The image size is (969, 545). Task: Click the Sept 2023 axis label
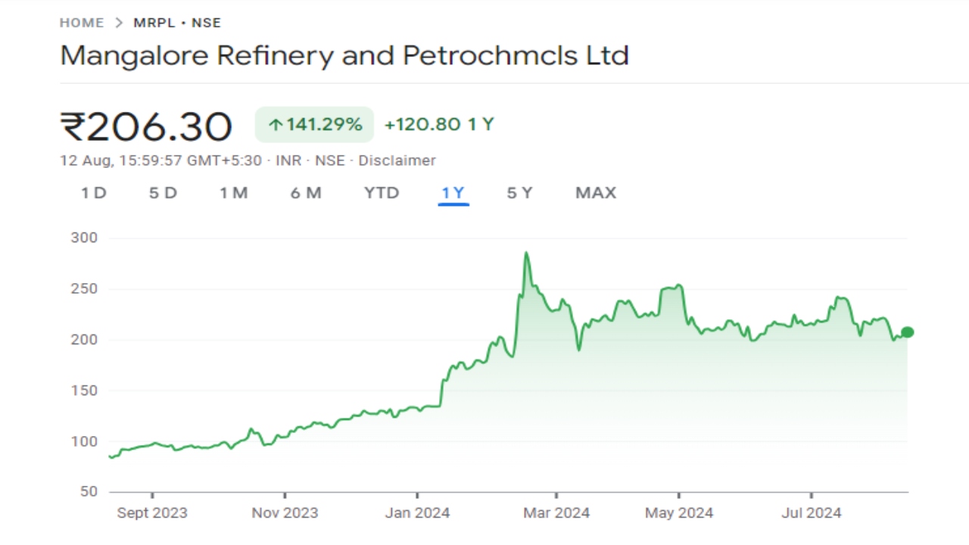pyautogui.click(x=152, y=513)
